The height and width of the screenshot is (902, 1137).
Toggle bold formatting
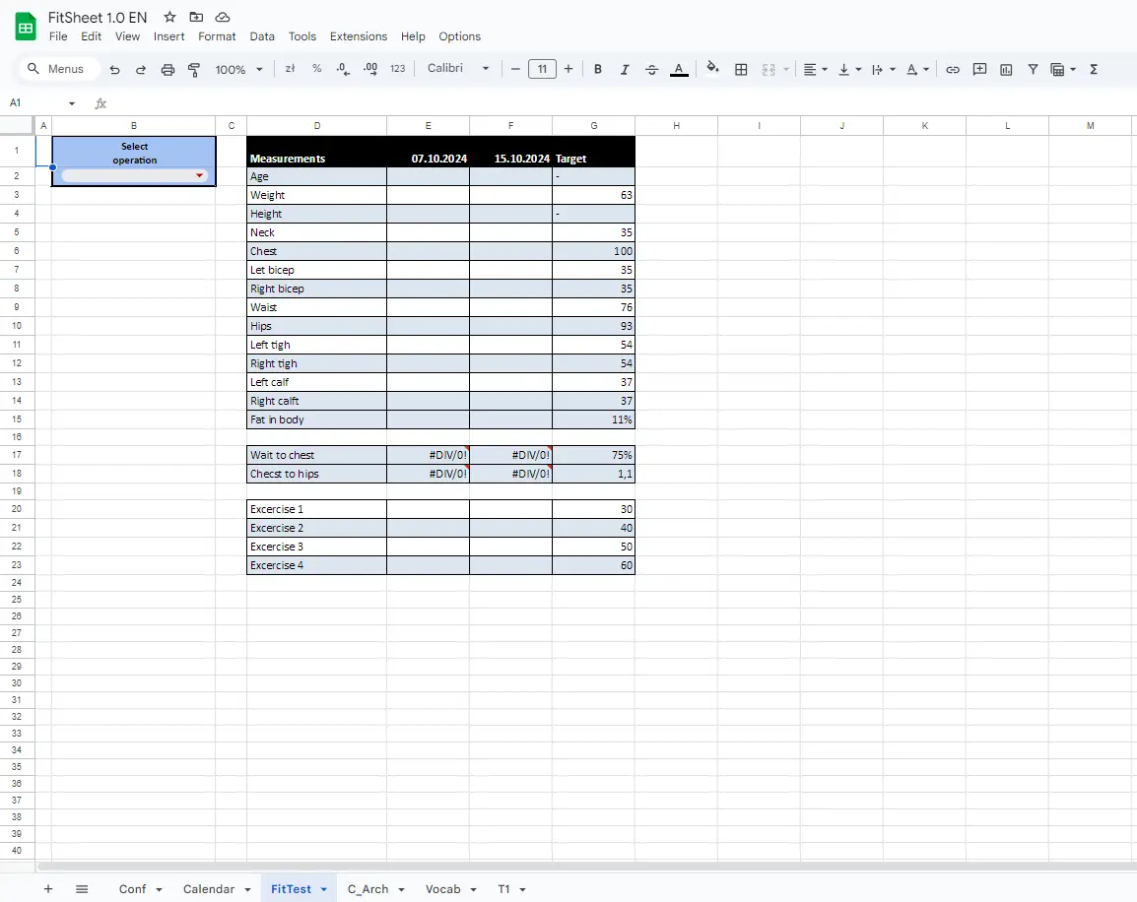click(x=598, y=70)
